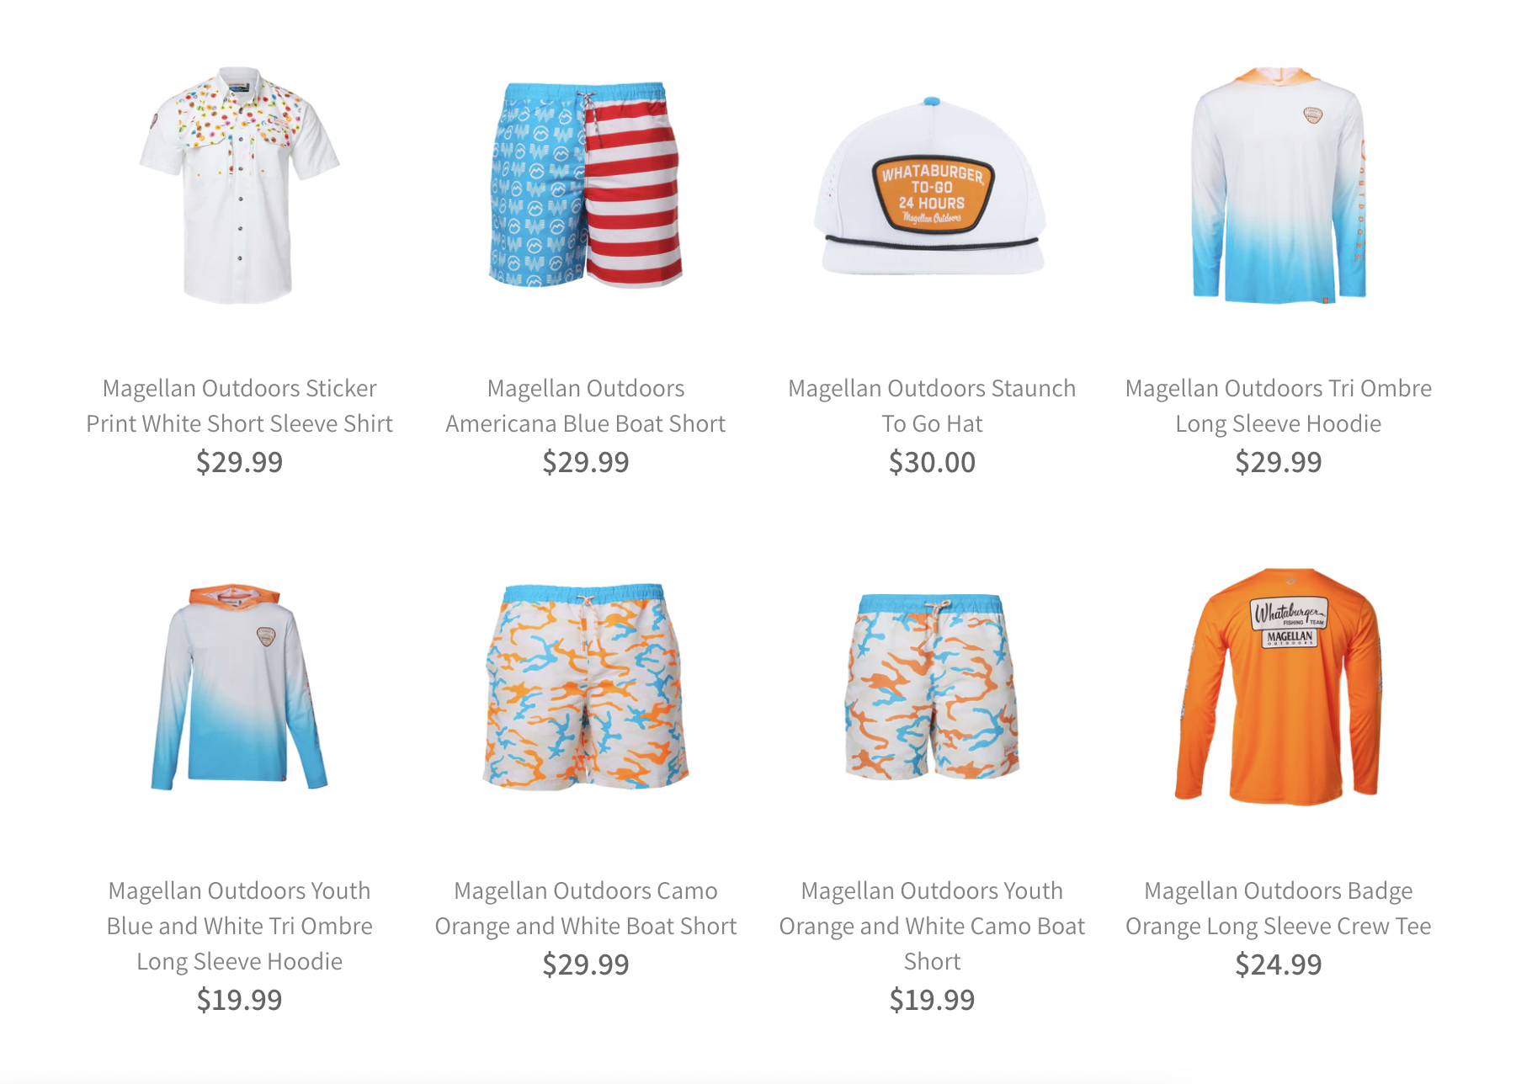The width and height of the screenshot is (1532, 1084).
Task: Click the $30.00 price of the hat
Action: 932,462
